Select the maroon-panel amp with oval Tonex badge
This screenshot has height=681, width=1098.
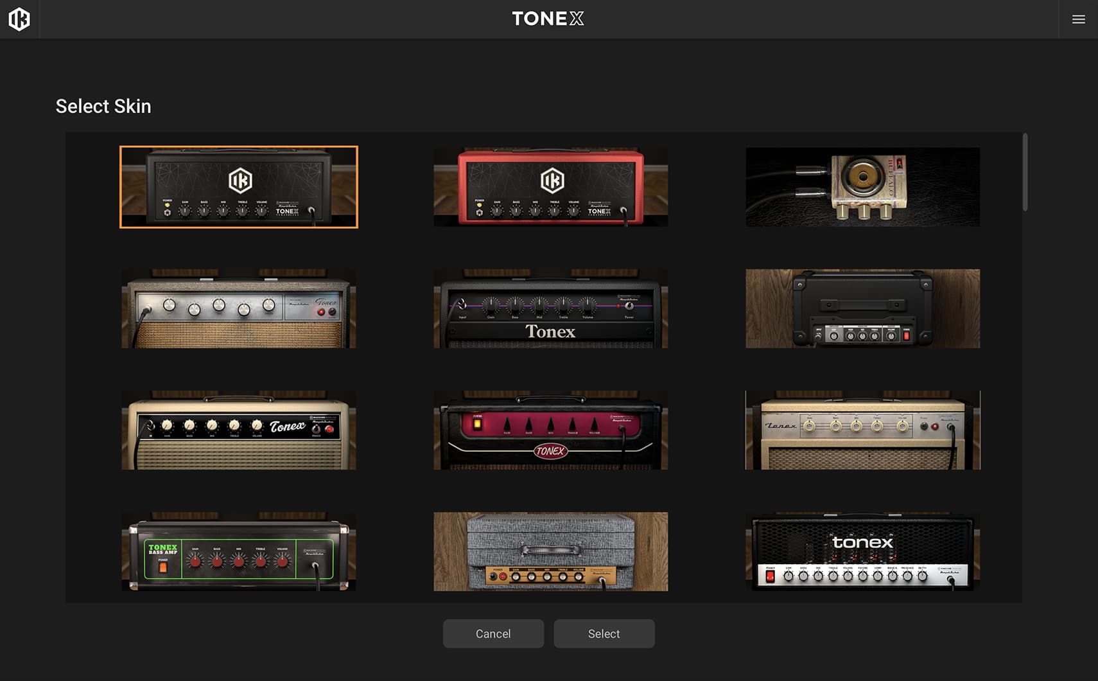550,430
